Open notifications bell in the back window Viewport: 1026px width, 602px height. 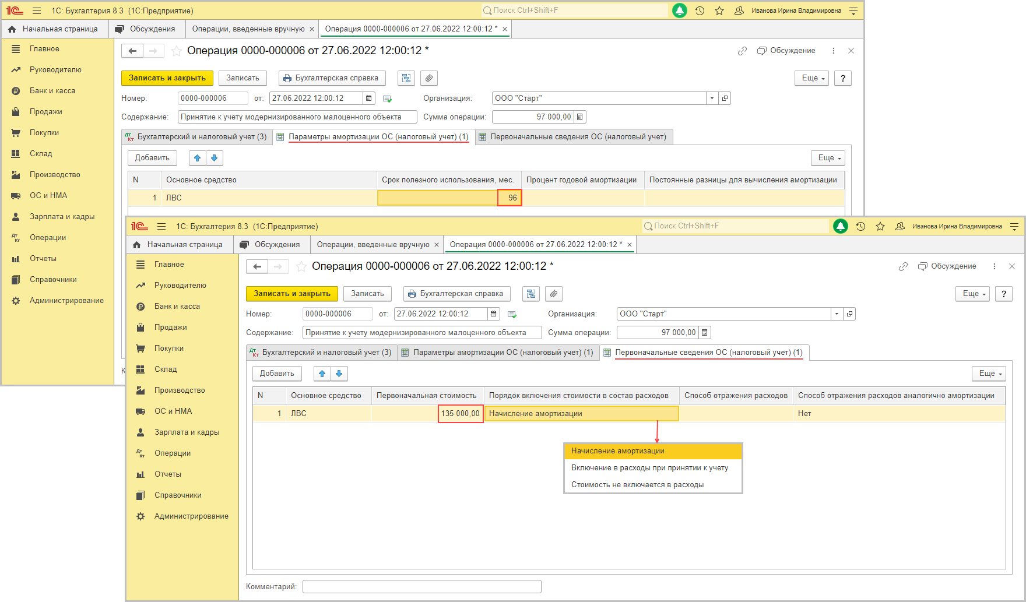click(x=679, y=10)
